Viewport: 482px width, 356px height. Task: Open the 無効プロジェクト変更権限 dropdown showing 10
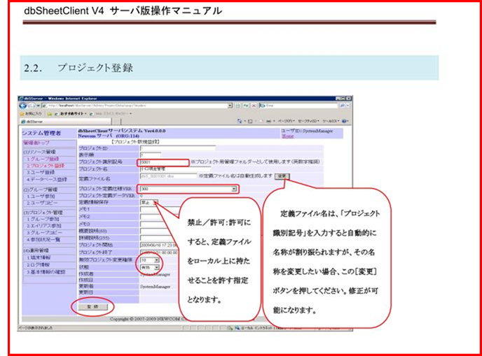[150, 260]
